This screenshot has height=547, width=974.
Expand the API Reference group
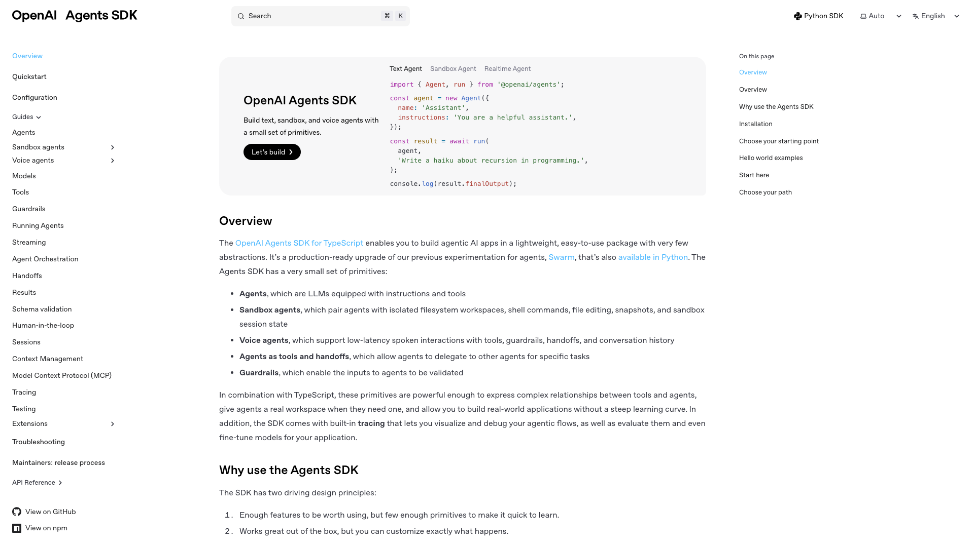pos(38,483)
